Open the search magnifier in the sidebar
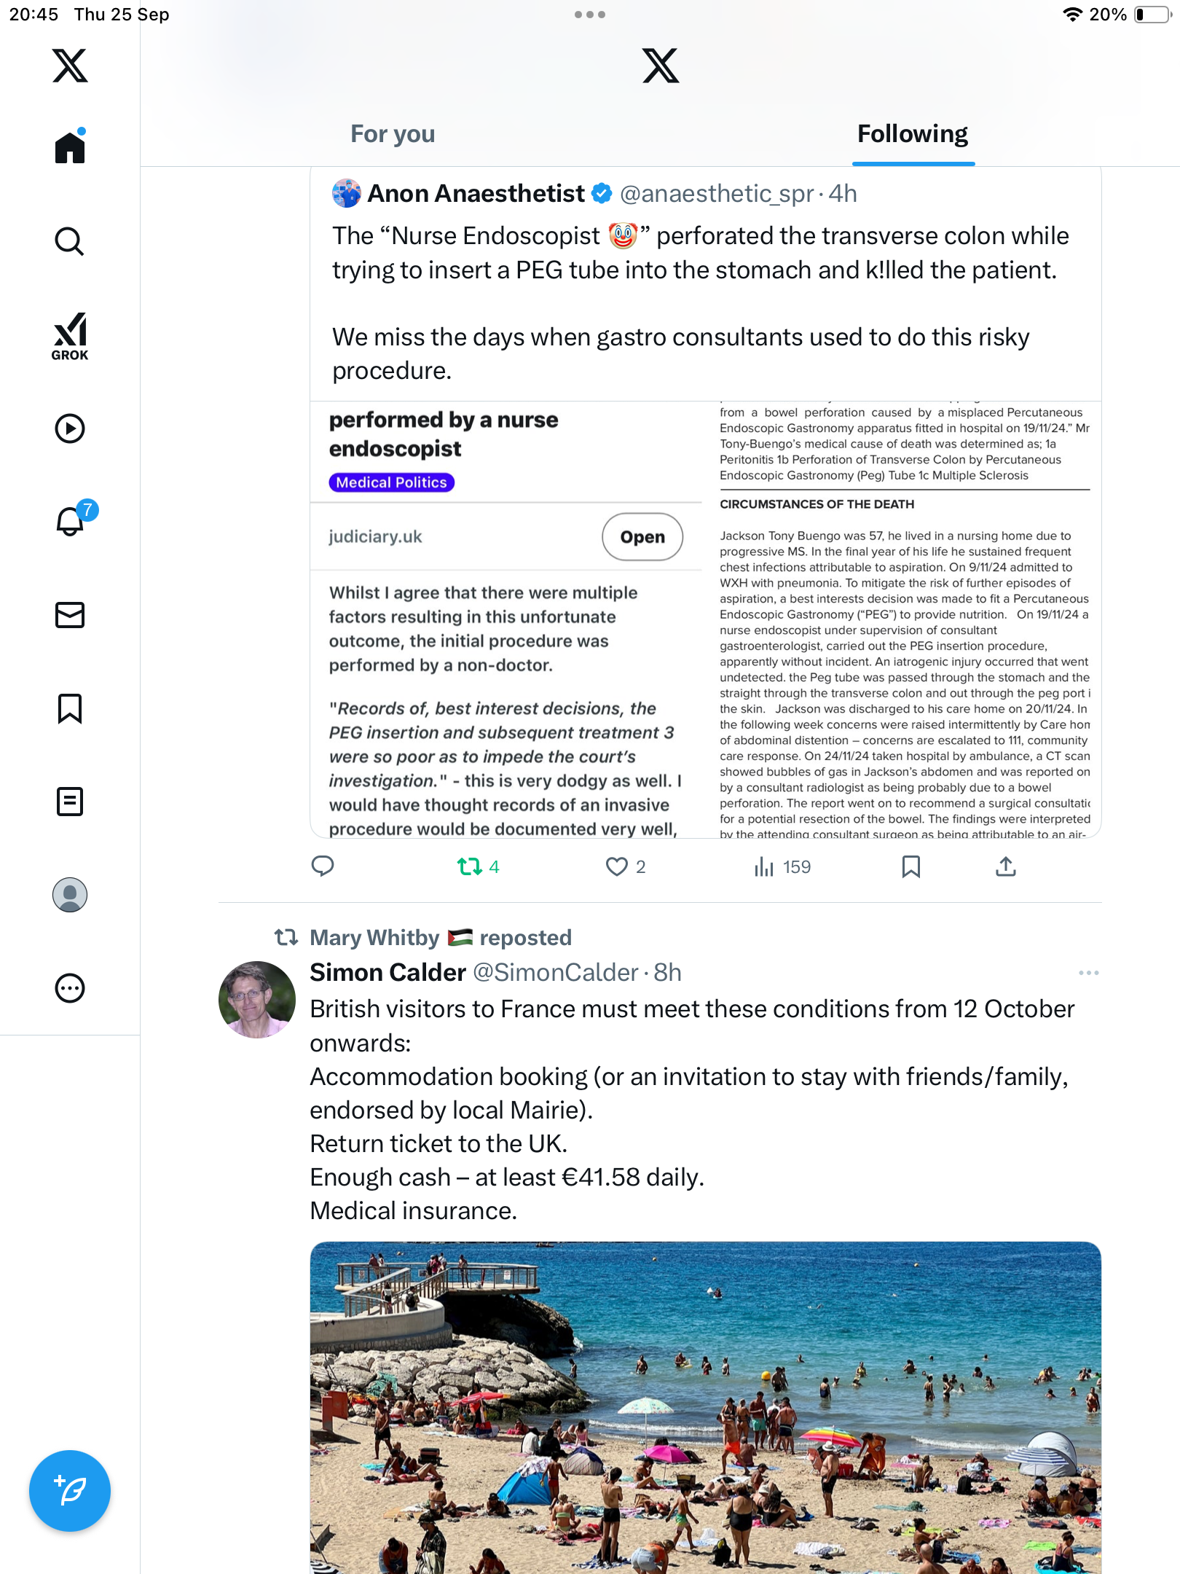Image resolution: width=1180 pixels, height=1574 pixels. [x=70, y=241]
